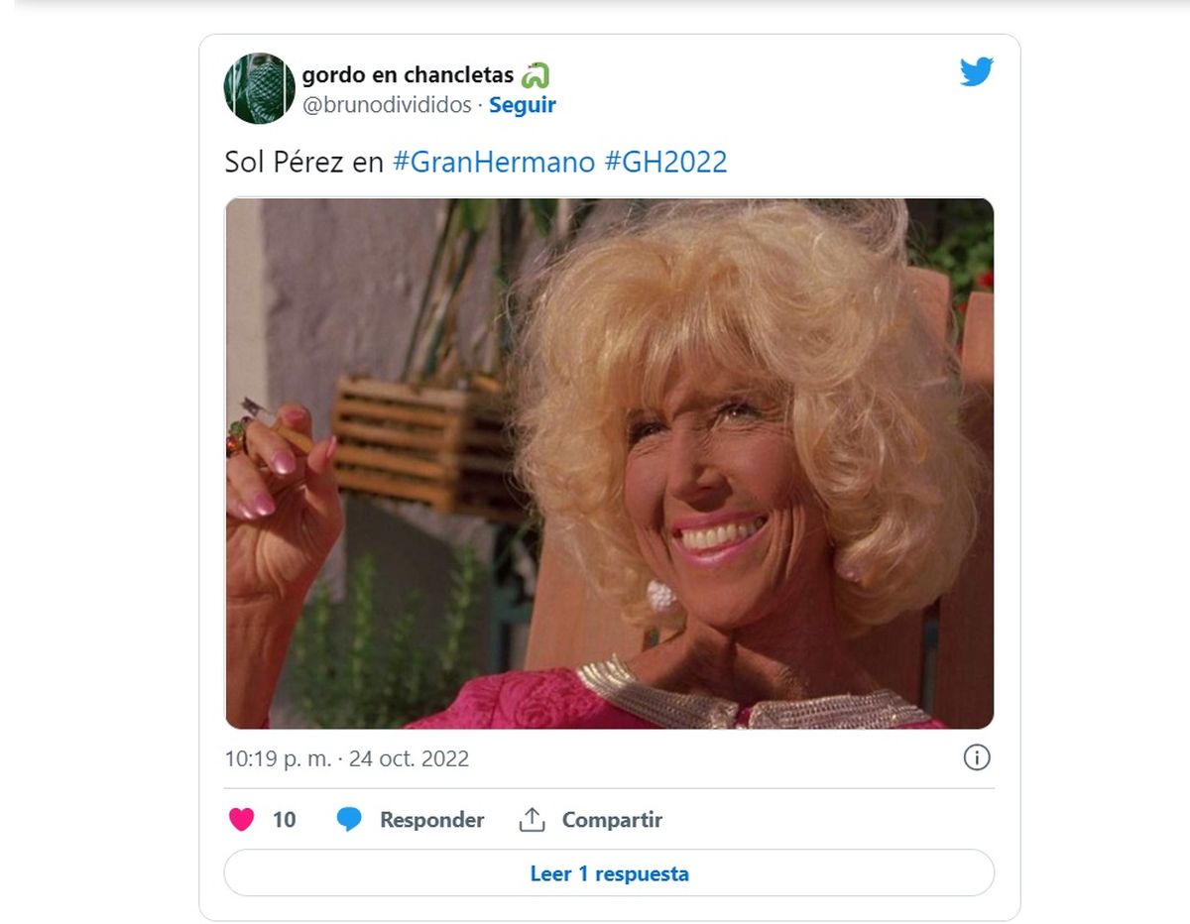Click the reply speech bubble icon
Viewport: 1190px width, 924px height.
click(x=349, y=820)
